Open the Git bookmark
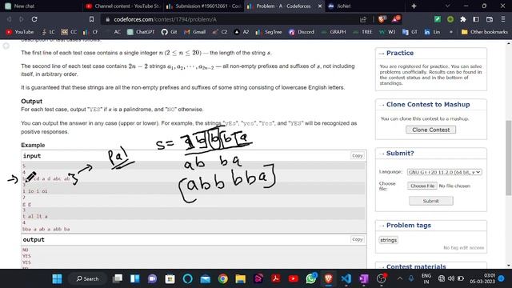The width and height of the screenshot is (512, 288). (169, 32)
